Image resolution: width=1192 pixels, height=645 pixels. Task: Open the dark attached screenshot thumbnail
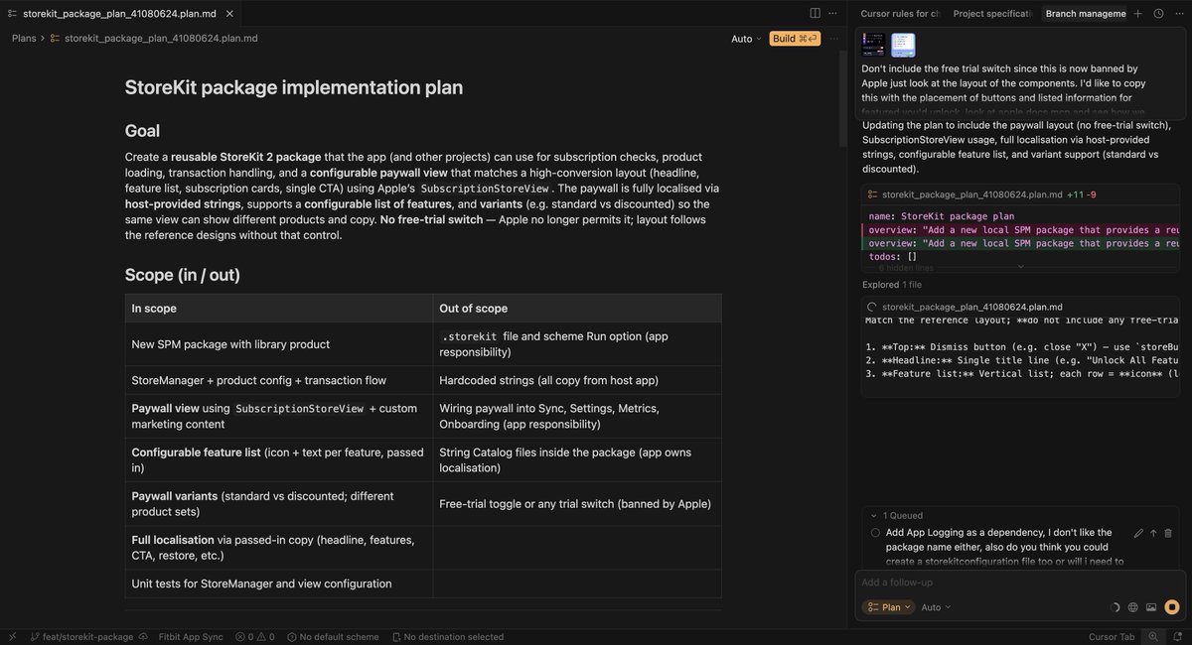[873, 44]
